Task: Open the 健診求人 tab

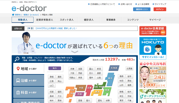Action: (x=89, y=20)
